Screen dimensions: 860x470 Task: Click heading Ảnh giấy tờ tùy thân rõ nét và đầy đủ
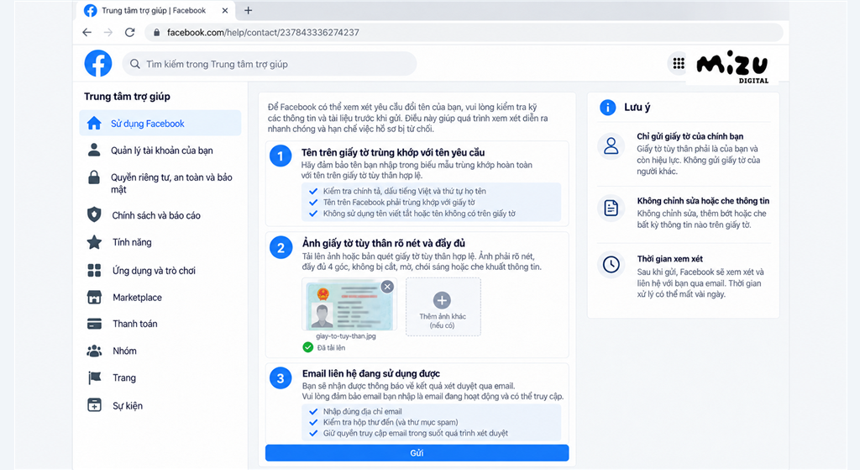coord(383,243)
